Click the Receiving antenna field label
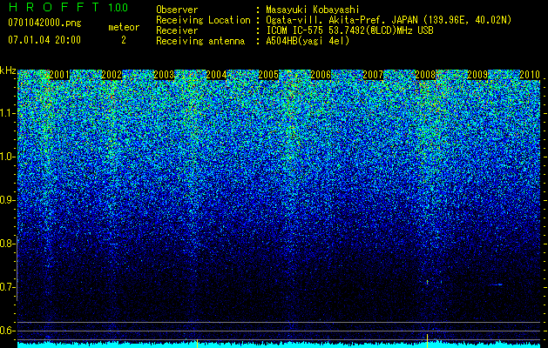 point(200,41)
